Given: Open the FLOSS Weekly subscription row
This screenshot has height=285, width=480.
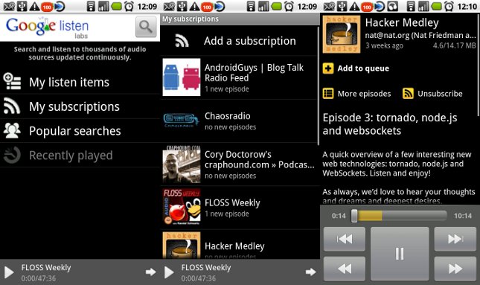Looking at the screenshot, I should click(240, 208).
